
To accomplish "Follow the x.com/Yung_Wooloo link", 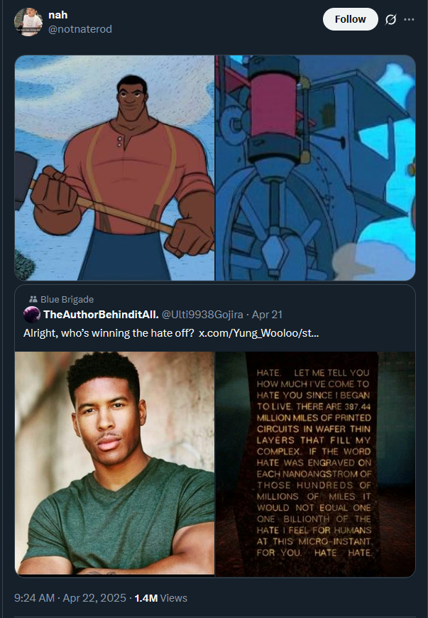I will pyautogui.click(x=258, y=333).
